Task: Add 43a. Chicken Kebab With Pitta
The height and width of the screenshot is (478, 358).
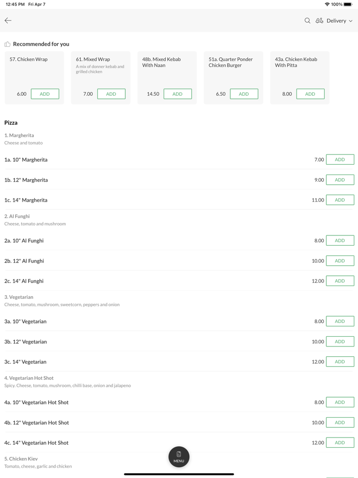Action: [310, 94]
